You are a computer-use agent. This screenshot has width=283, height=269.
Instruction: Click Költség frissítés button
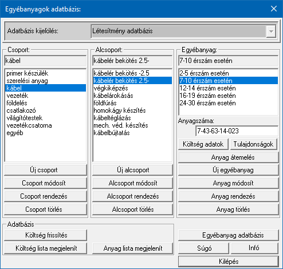tap(45, 235)
